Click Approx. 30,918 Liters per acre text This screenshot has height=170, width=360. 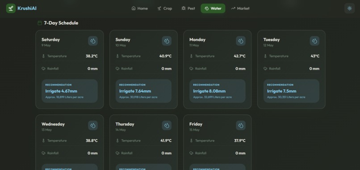coord(138,97)
